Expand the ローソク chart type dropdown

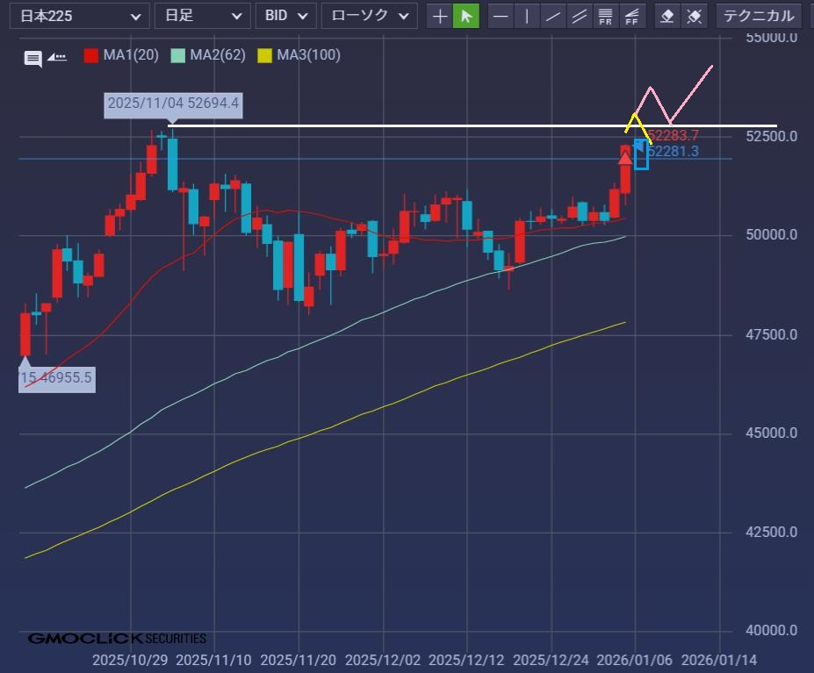(x=369, y=16)
